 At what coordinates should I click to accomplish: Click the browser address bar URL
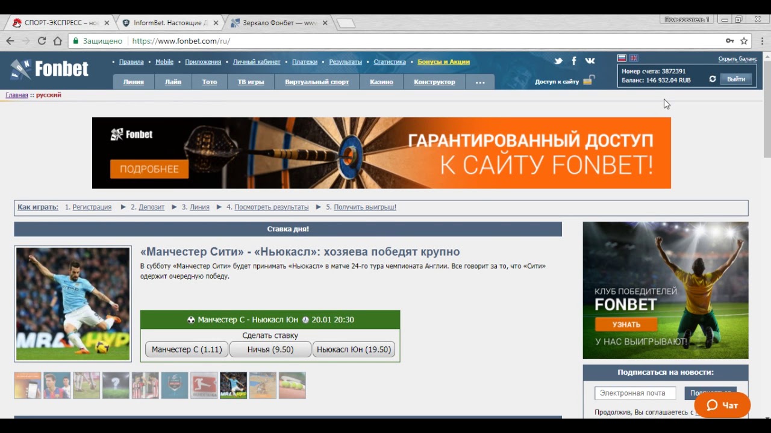(181, 41)
